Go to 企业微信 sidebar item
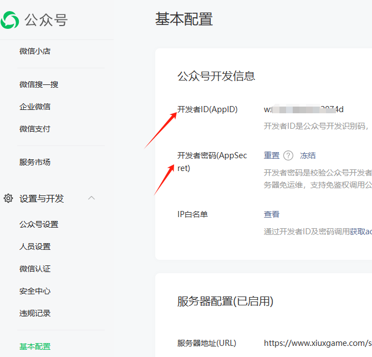Image resolution: width=372 pixels, height=357 pixels. tap(35, 107)
